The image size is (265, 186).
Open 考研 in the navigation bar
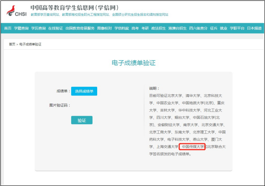coord(145,28)
